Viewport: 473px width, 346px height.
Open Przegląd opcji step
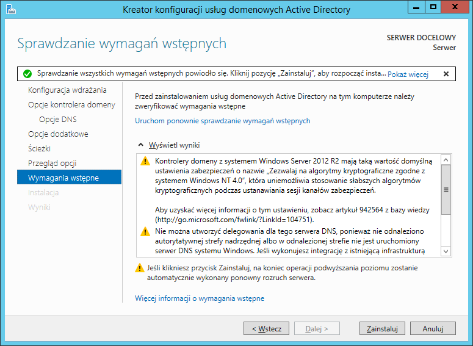click(52, 163)
